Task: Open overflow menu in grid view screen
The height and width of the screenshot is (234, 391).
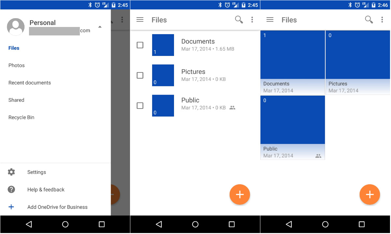Action: tap(382, 20)
